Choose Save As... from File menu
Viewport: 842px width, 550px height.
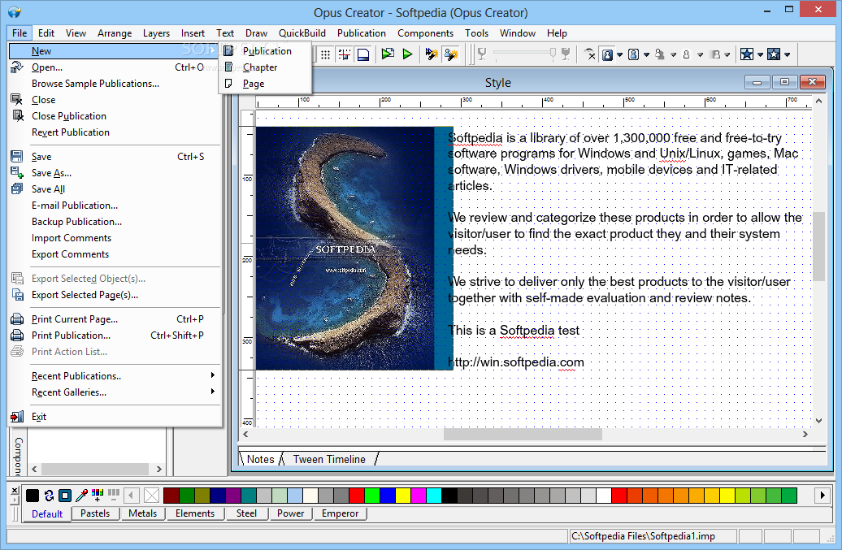115,173
